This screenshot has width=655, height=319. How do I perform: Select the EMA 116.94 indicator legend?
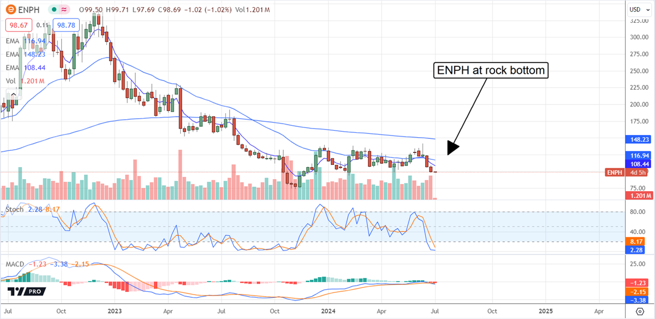tap(25, 40)
